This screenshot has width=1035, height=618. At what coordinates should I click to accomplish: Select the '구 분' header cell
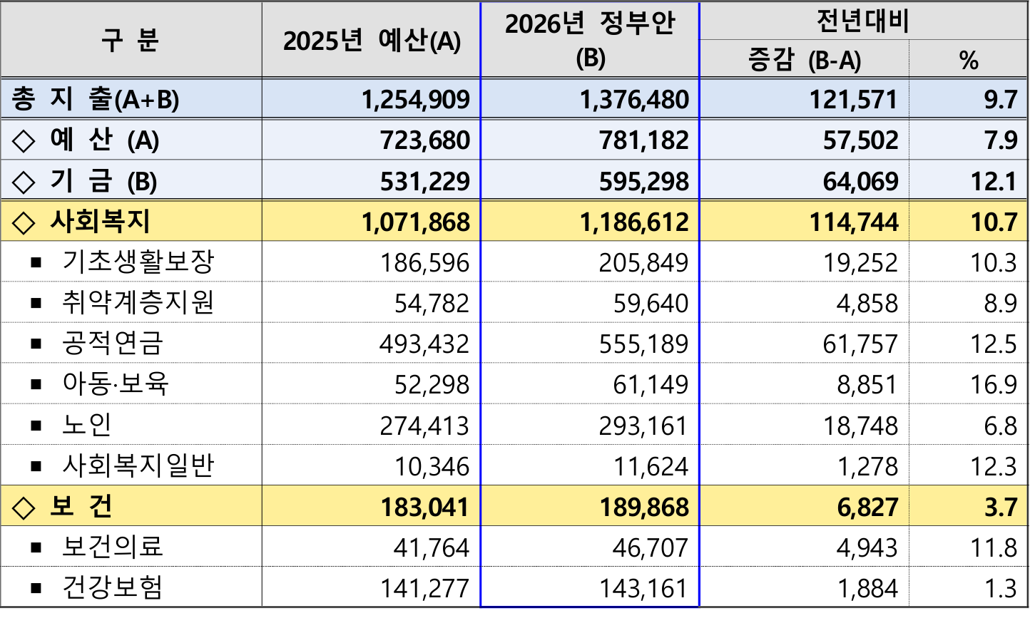(130, 40)
